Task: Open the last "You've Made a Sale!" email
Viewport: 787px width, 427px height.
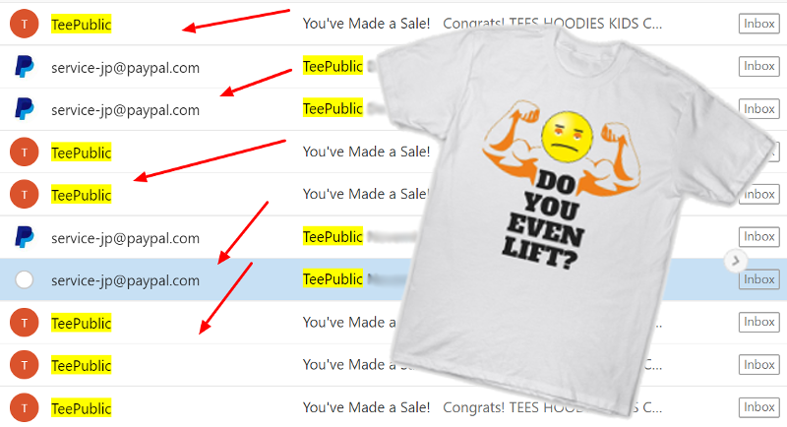Action: [366, 407]
